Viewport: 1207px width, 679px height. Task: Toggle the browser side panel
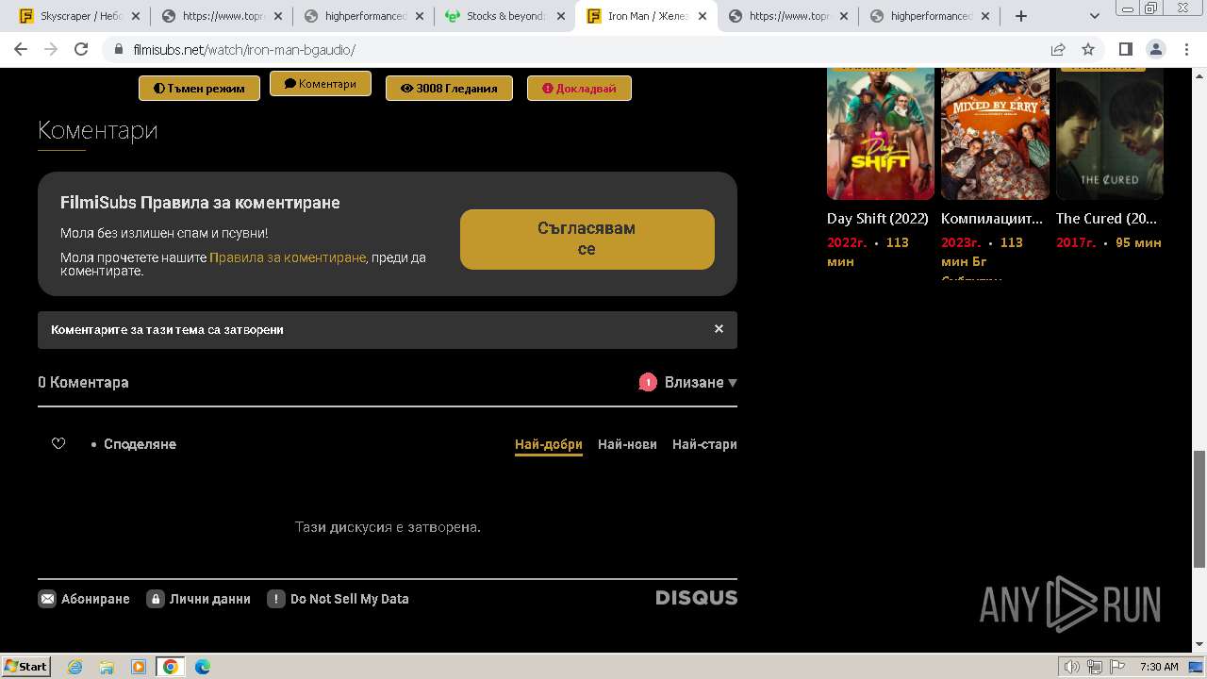tap(1125, 49)
